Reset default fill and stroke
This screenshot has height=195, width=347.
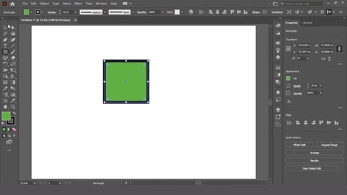pos(3,123)
